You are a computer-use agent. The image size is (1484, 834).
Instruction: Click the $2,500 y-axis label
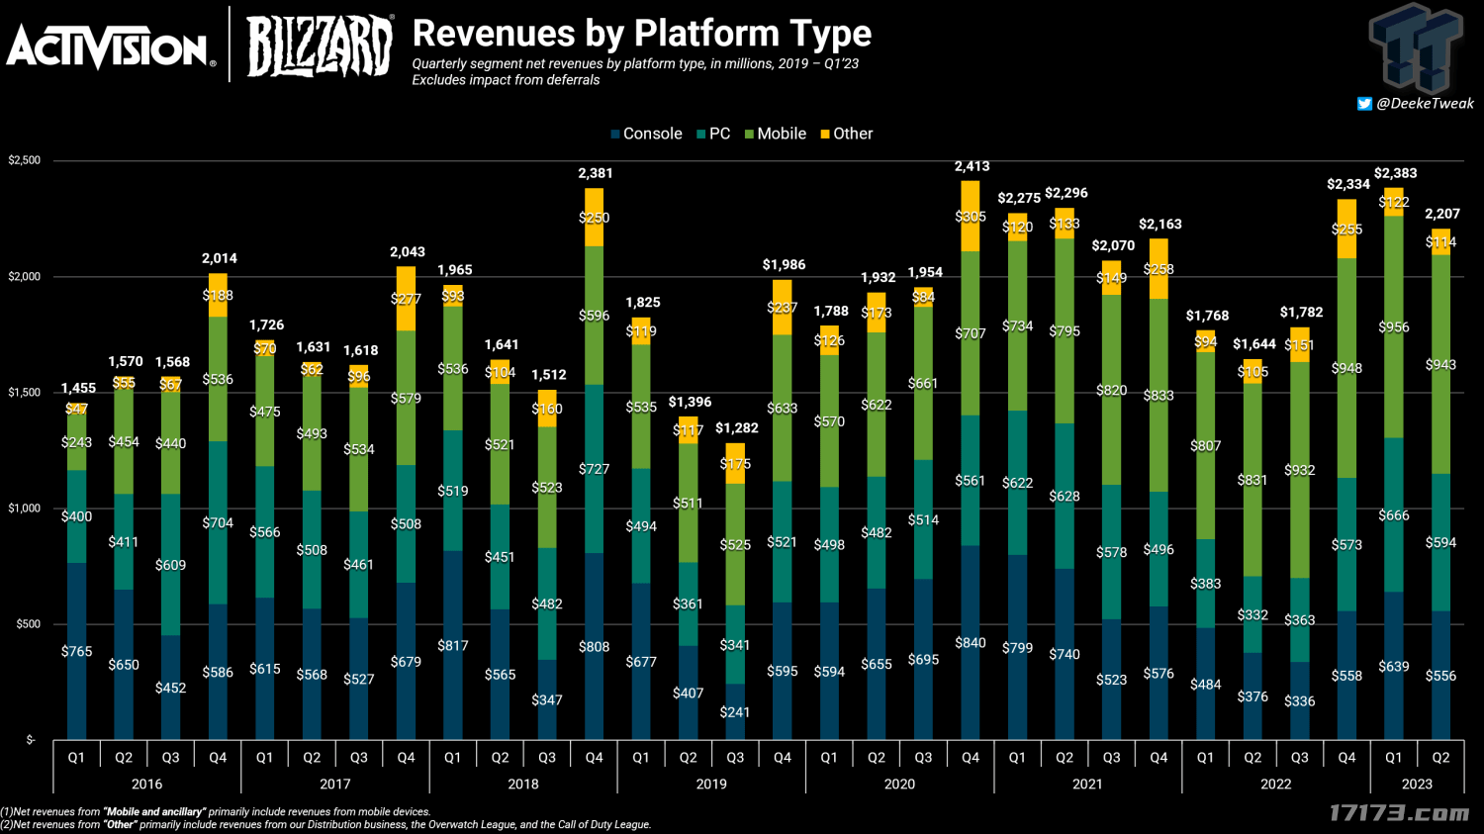point(24,160)
